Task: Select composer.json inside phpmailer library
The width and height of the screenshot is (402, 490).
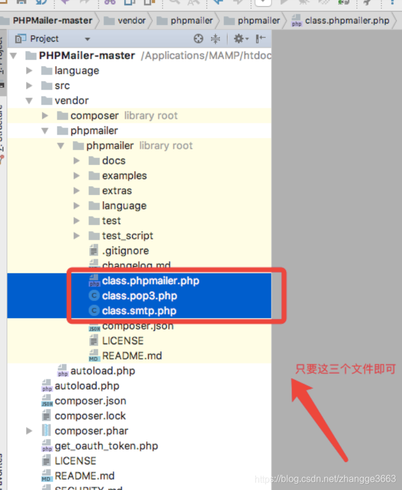Action: click(131, 326)
